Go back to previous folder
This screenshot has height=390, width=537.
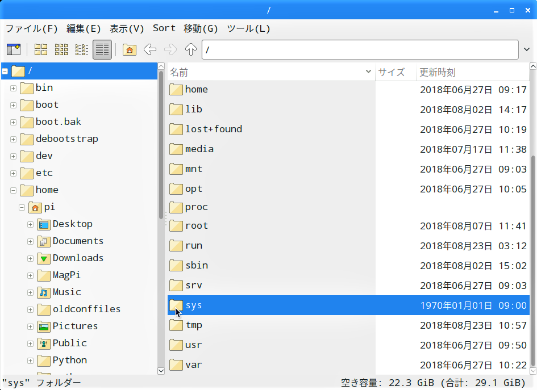point(150,49)
